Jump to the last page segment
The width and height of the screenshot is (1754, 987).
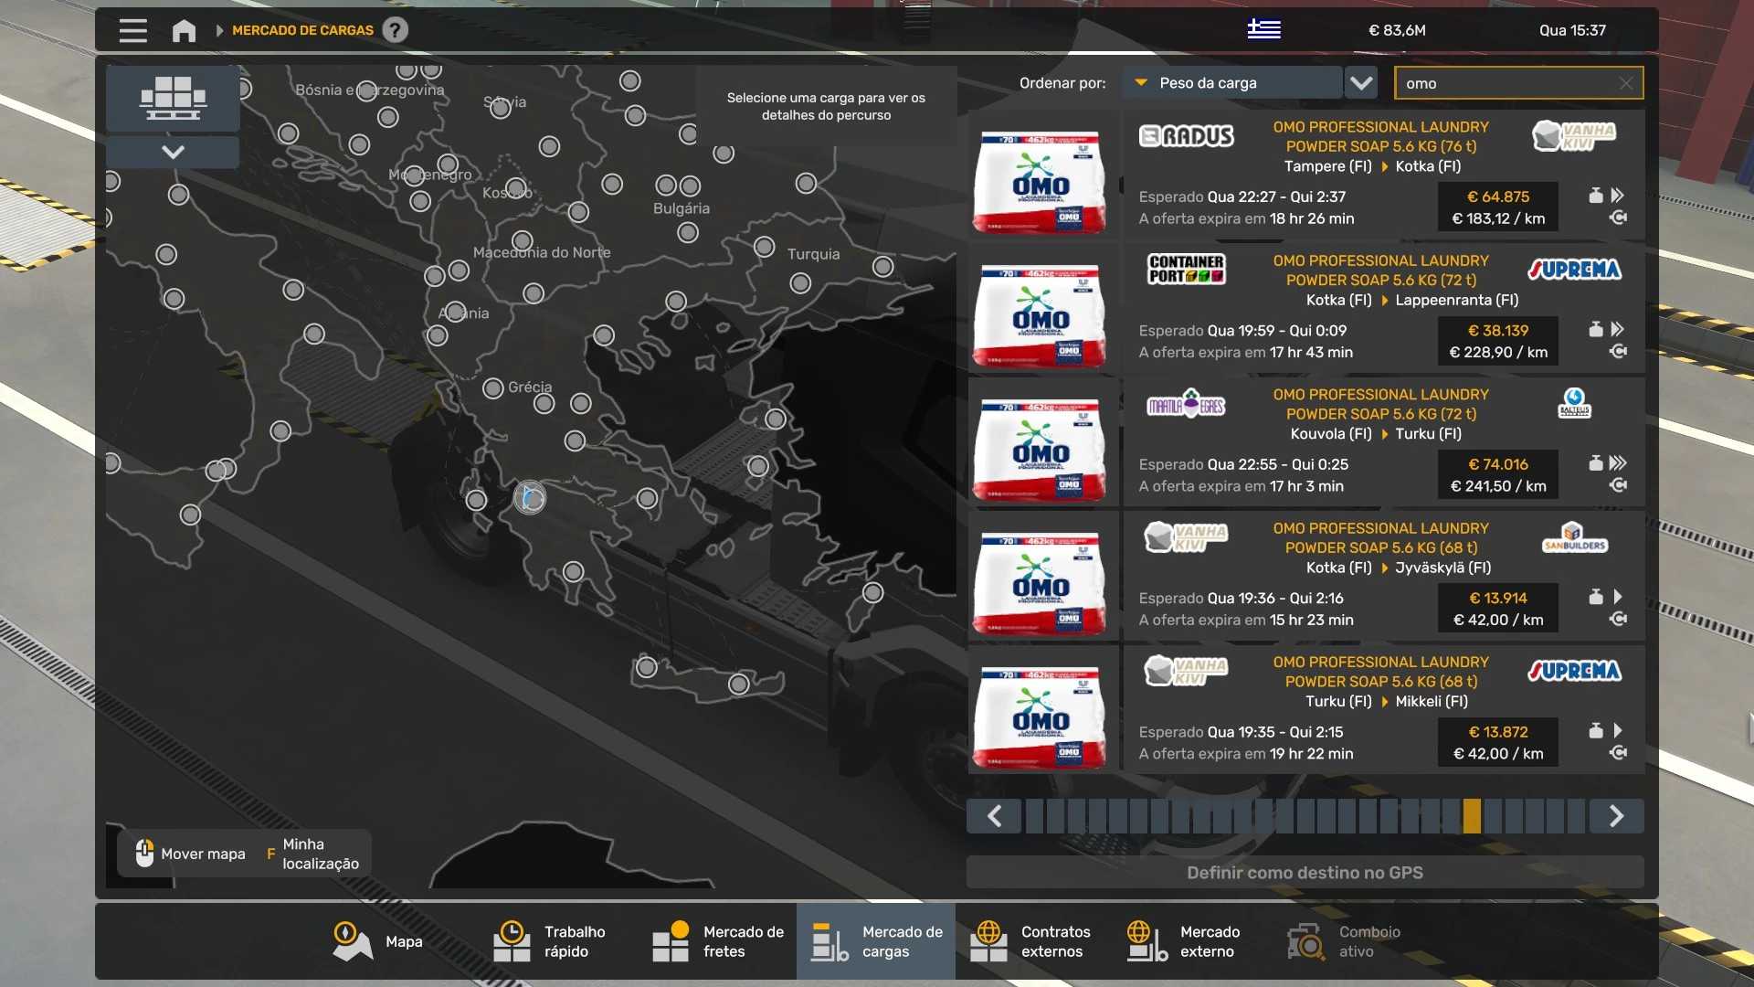tap(1576, 816)
